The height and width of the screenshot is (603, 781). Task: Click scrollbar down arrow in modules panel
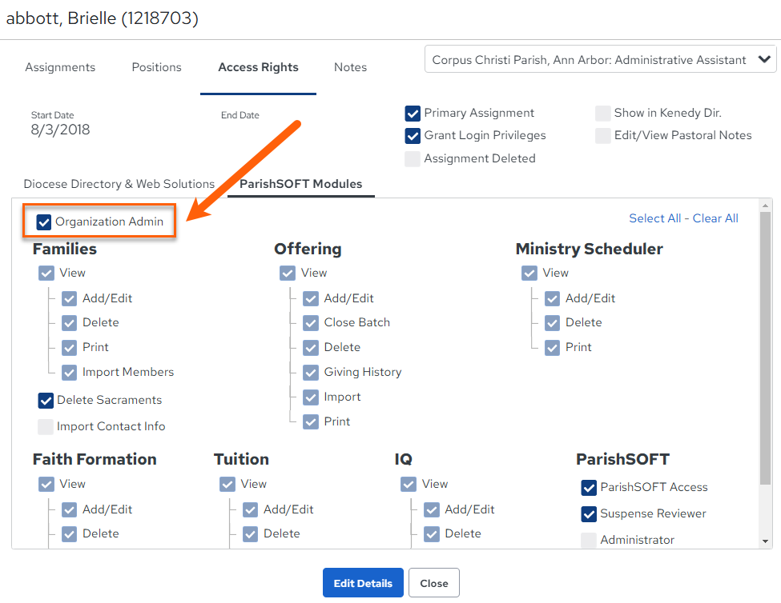765,541
